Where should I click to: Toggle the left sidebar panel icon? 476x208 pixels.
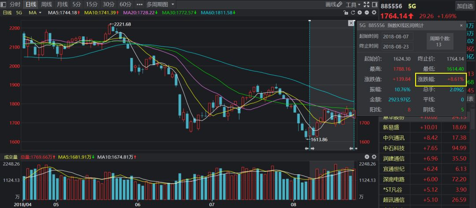point(4,4)
